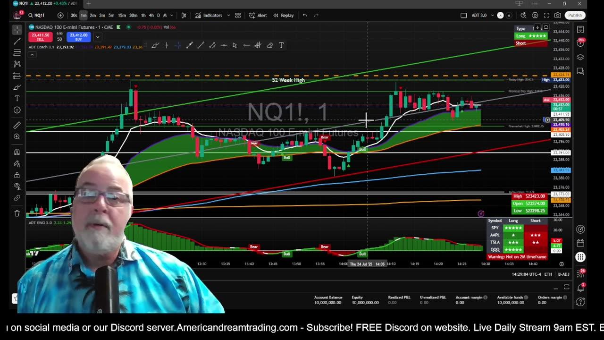
Task: Open chart settings hexagon icon
Action: [535, 15]
